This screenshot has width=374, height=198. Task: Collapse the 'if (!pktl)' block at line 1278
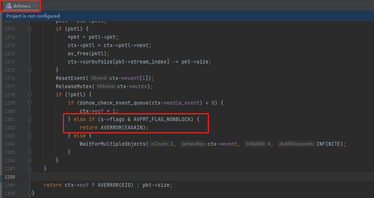30,95
